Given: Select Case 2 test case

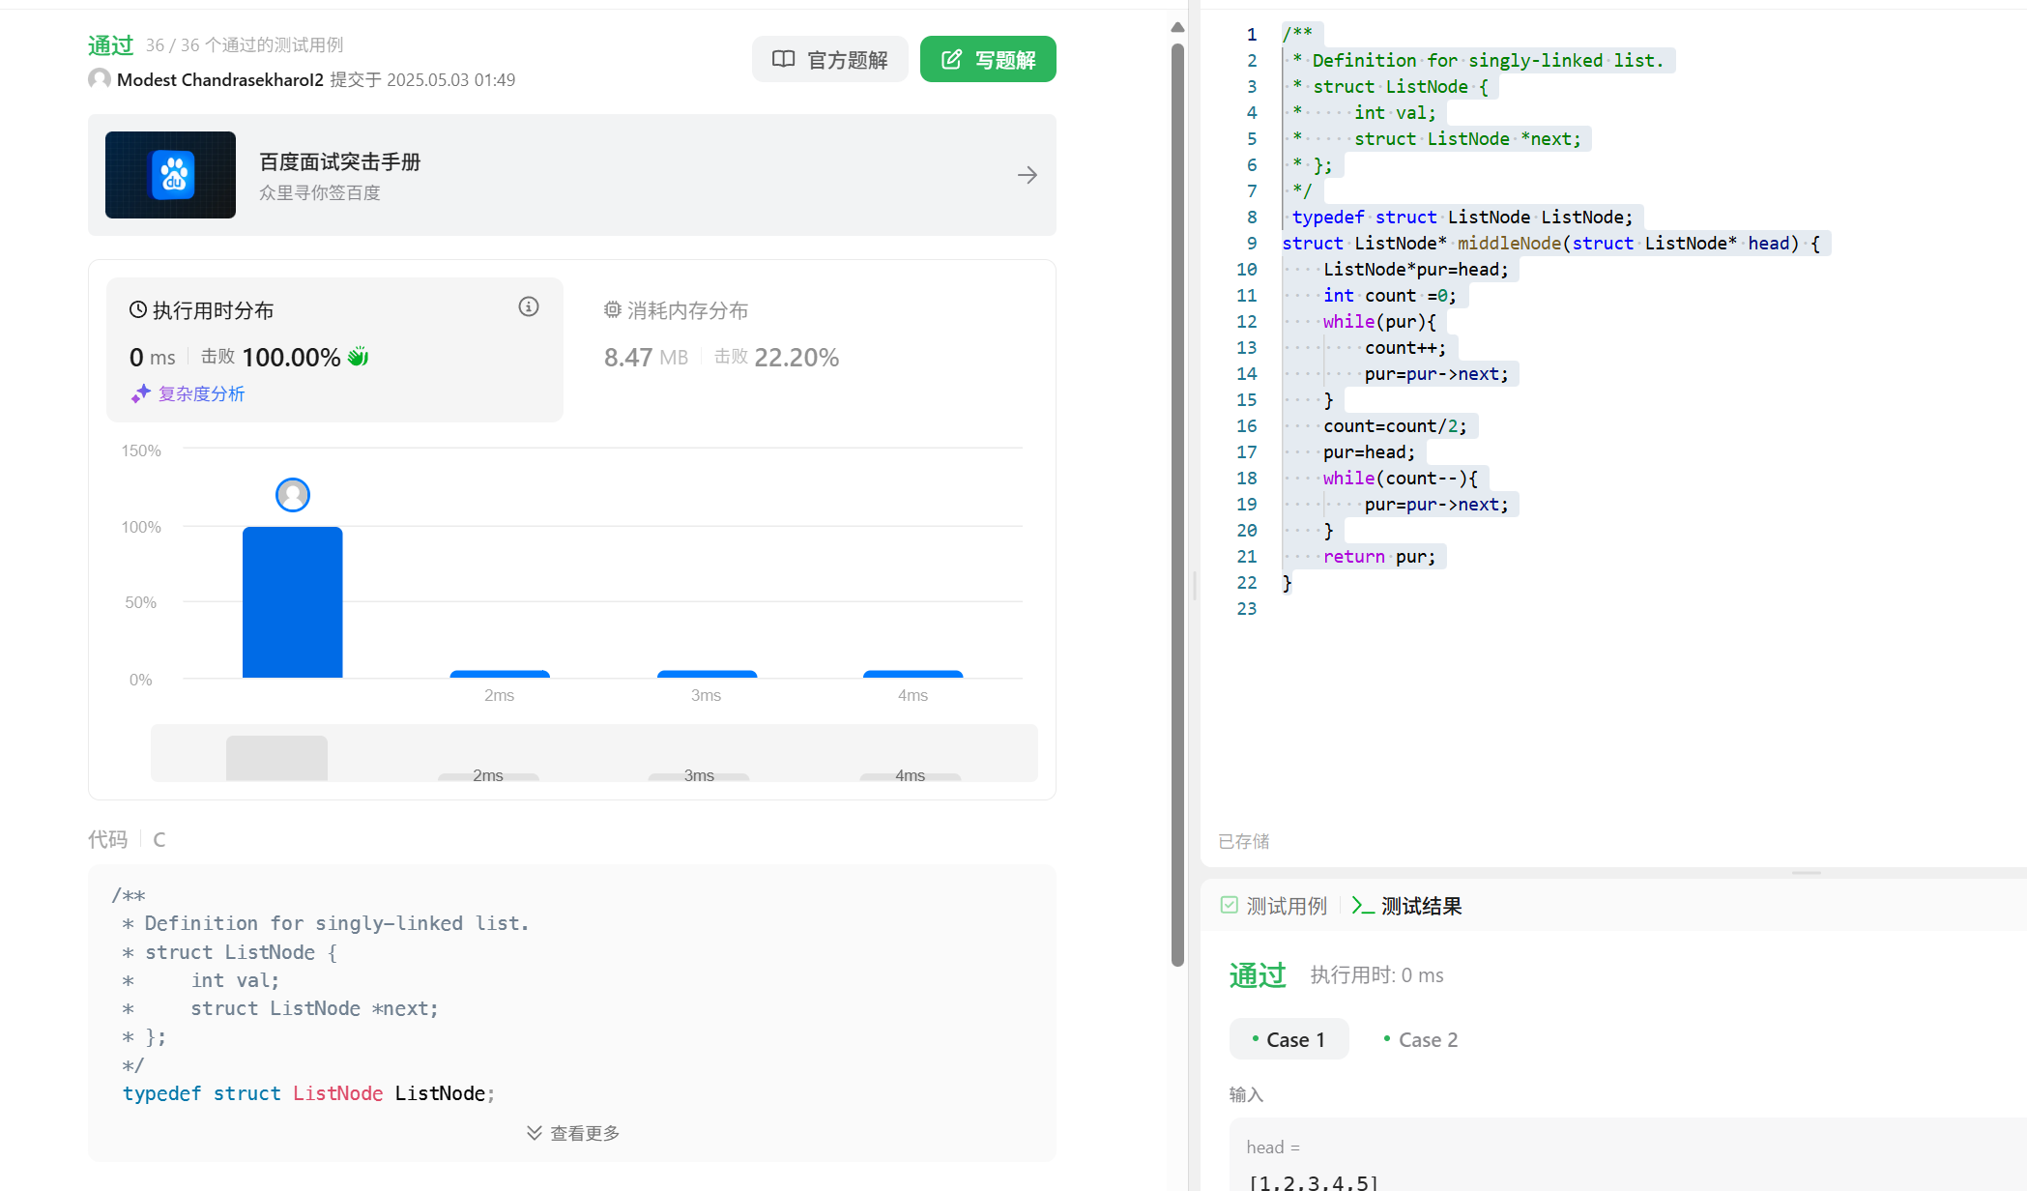Looking at the screenshot, I should (1420, 1040).
